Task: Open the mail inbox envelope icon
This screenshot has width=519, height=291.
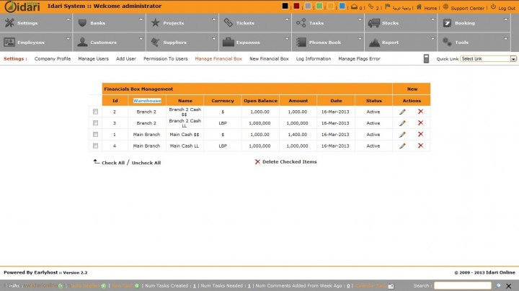Action: 354,6
